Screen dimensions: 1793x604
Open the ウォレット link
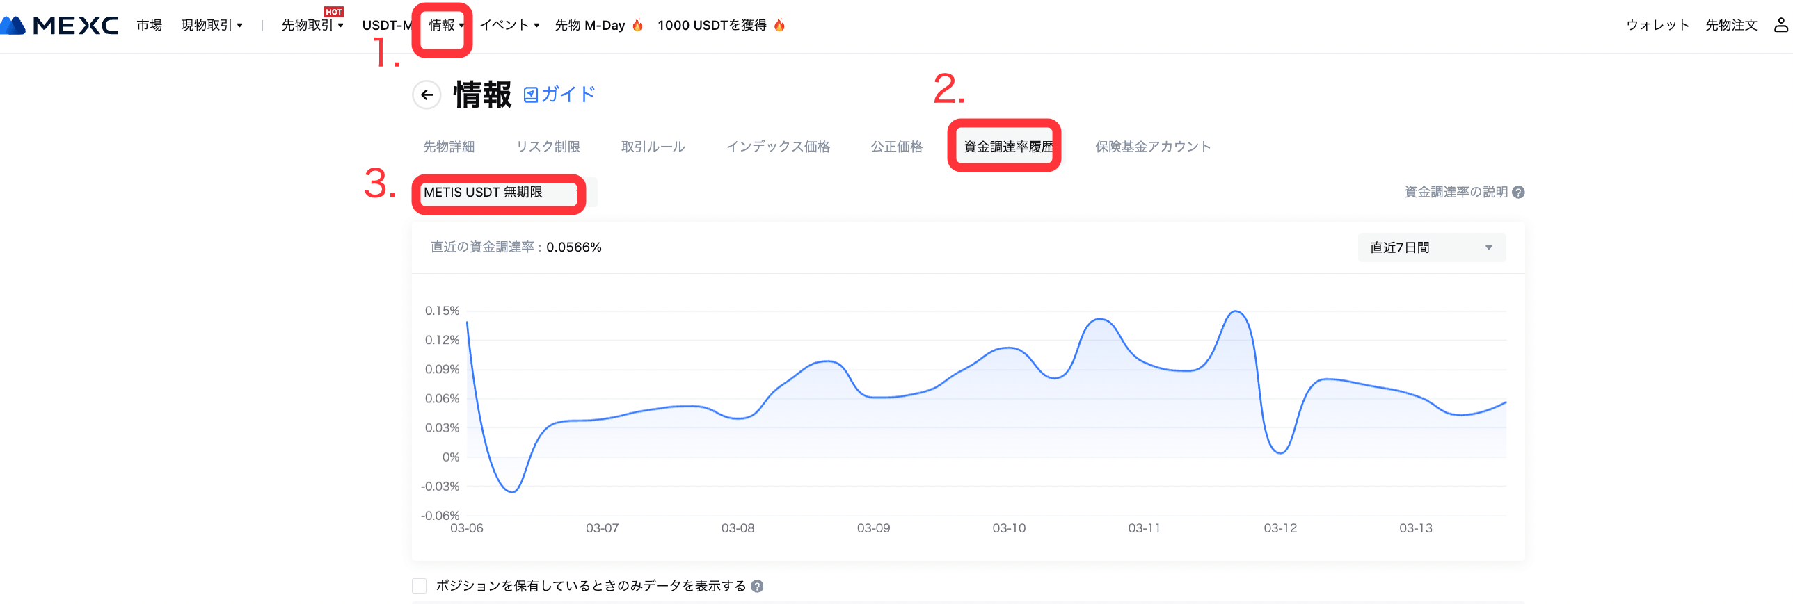click(1657, 26)
